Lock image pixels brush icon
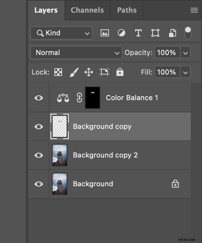The height and width of the screenshot is (243, 202). (x=74, y=72)
